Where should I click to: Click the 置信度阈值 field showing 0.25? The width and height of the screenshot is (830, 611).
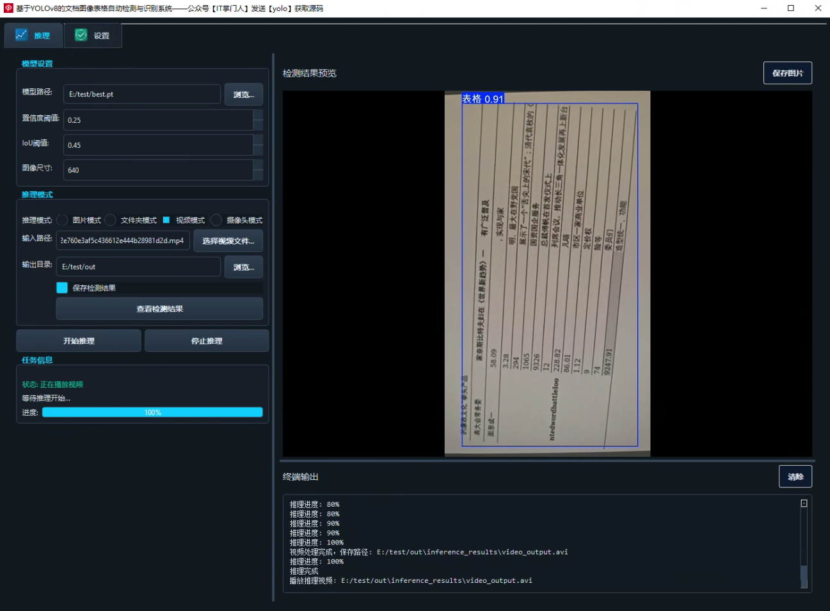tap(158, 120)
